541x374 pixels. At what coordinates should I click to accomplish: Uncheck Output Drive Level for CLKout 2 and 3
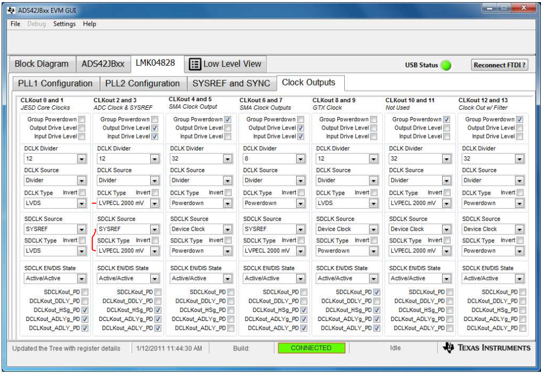coord(155,128)
